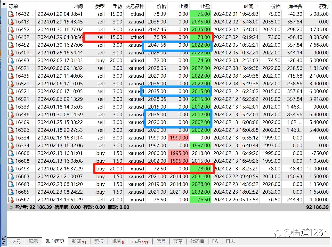Sort by the 手数 column header
The width and height of the screenshot is (332, 247).
[115, 6]
